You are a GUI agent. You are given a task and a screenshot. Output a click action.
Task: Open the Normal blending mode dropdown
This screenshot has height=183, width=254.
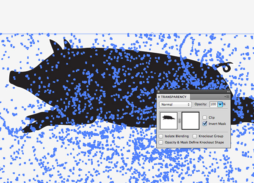pyautogui.click(x=175, y=105)
